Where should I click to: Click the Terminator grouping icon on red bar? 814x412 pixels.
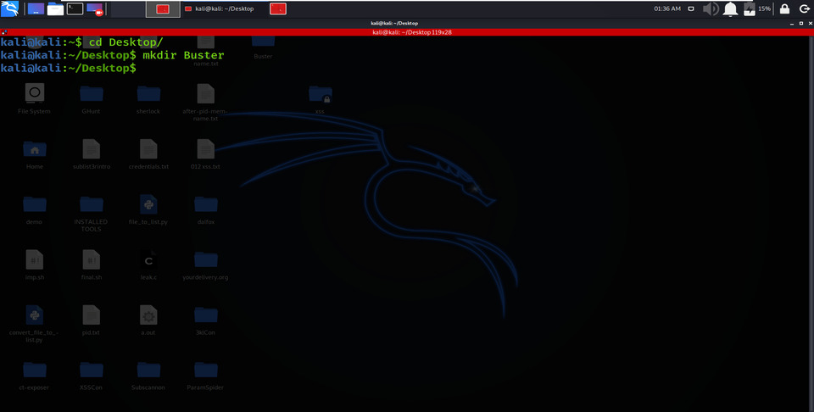click(4, 32)
